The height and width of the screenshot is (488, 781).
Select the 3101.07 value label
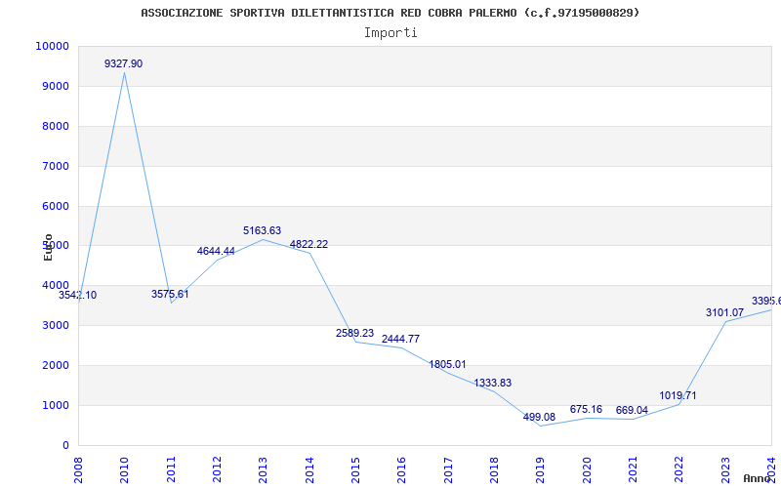click(x=724, y=312)
